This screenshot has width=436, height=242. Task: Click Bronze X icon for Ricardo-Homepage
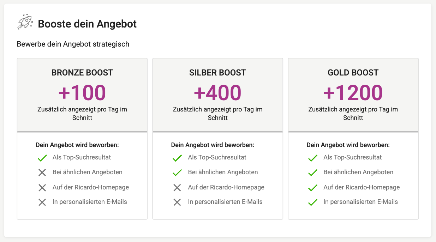click(x=42, y=187)
